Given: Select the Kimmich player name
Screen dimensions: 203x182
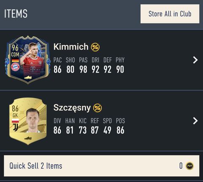Looking at the screenshot, I should coord(71,47).
